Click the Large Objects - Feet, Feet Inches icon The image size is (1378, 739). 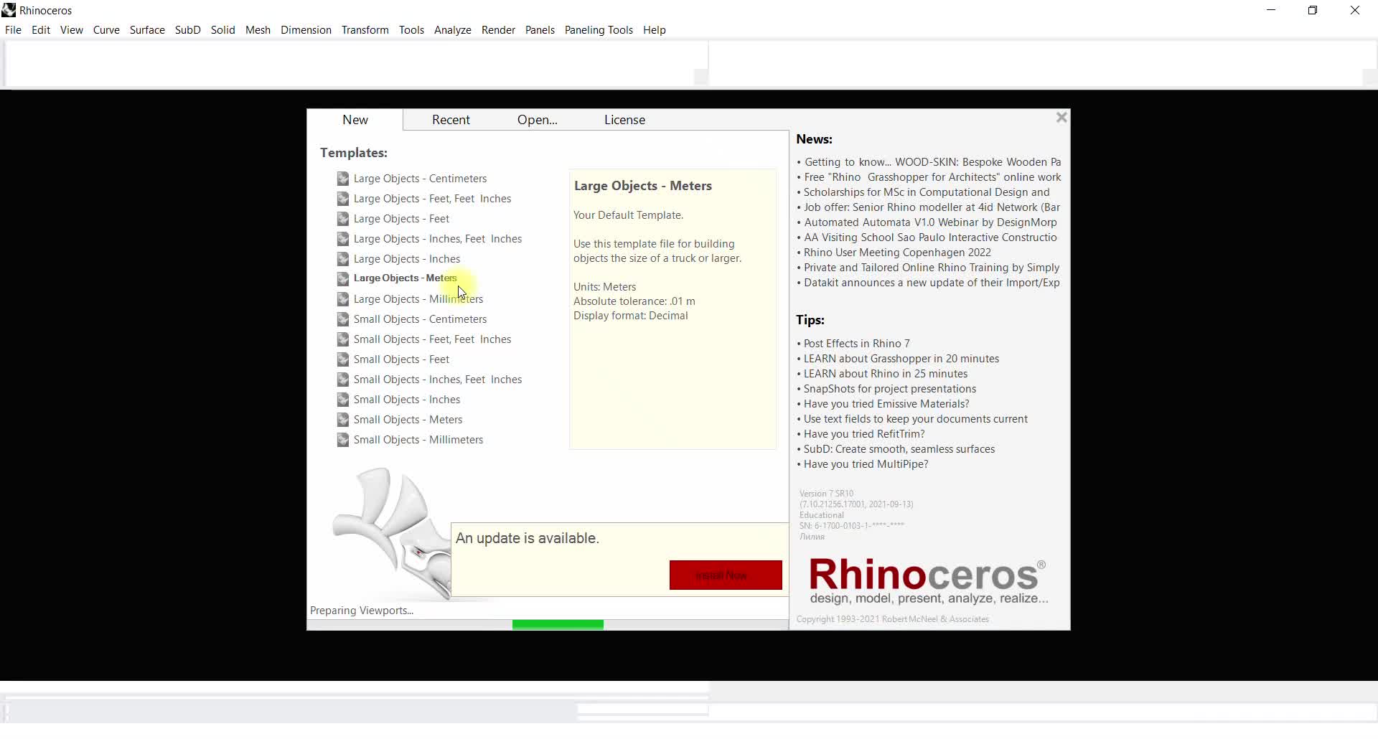343,199
